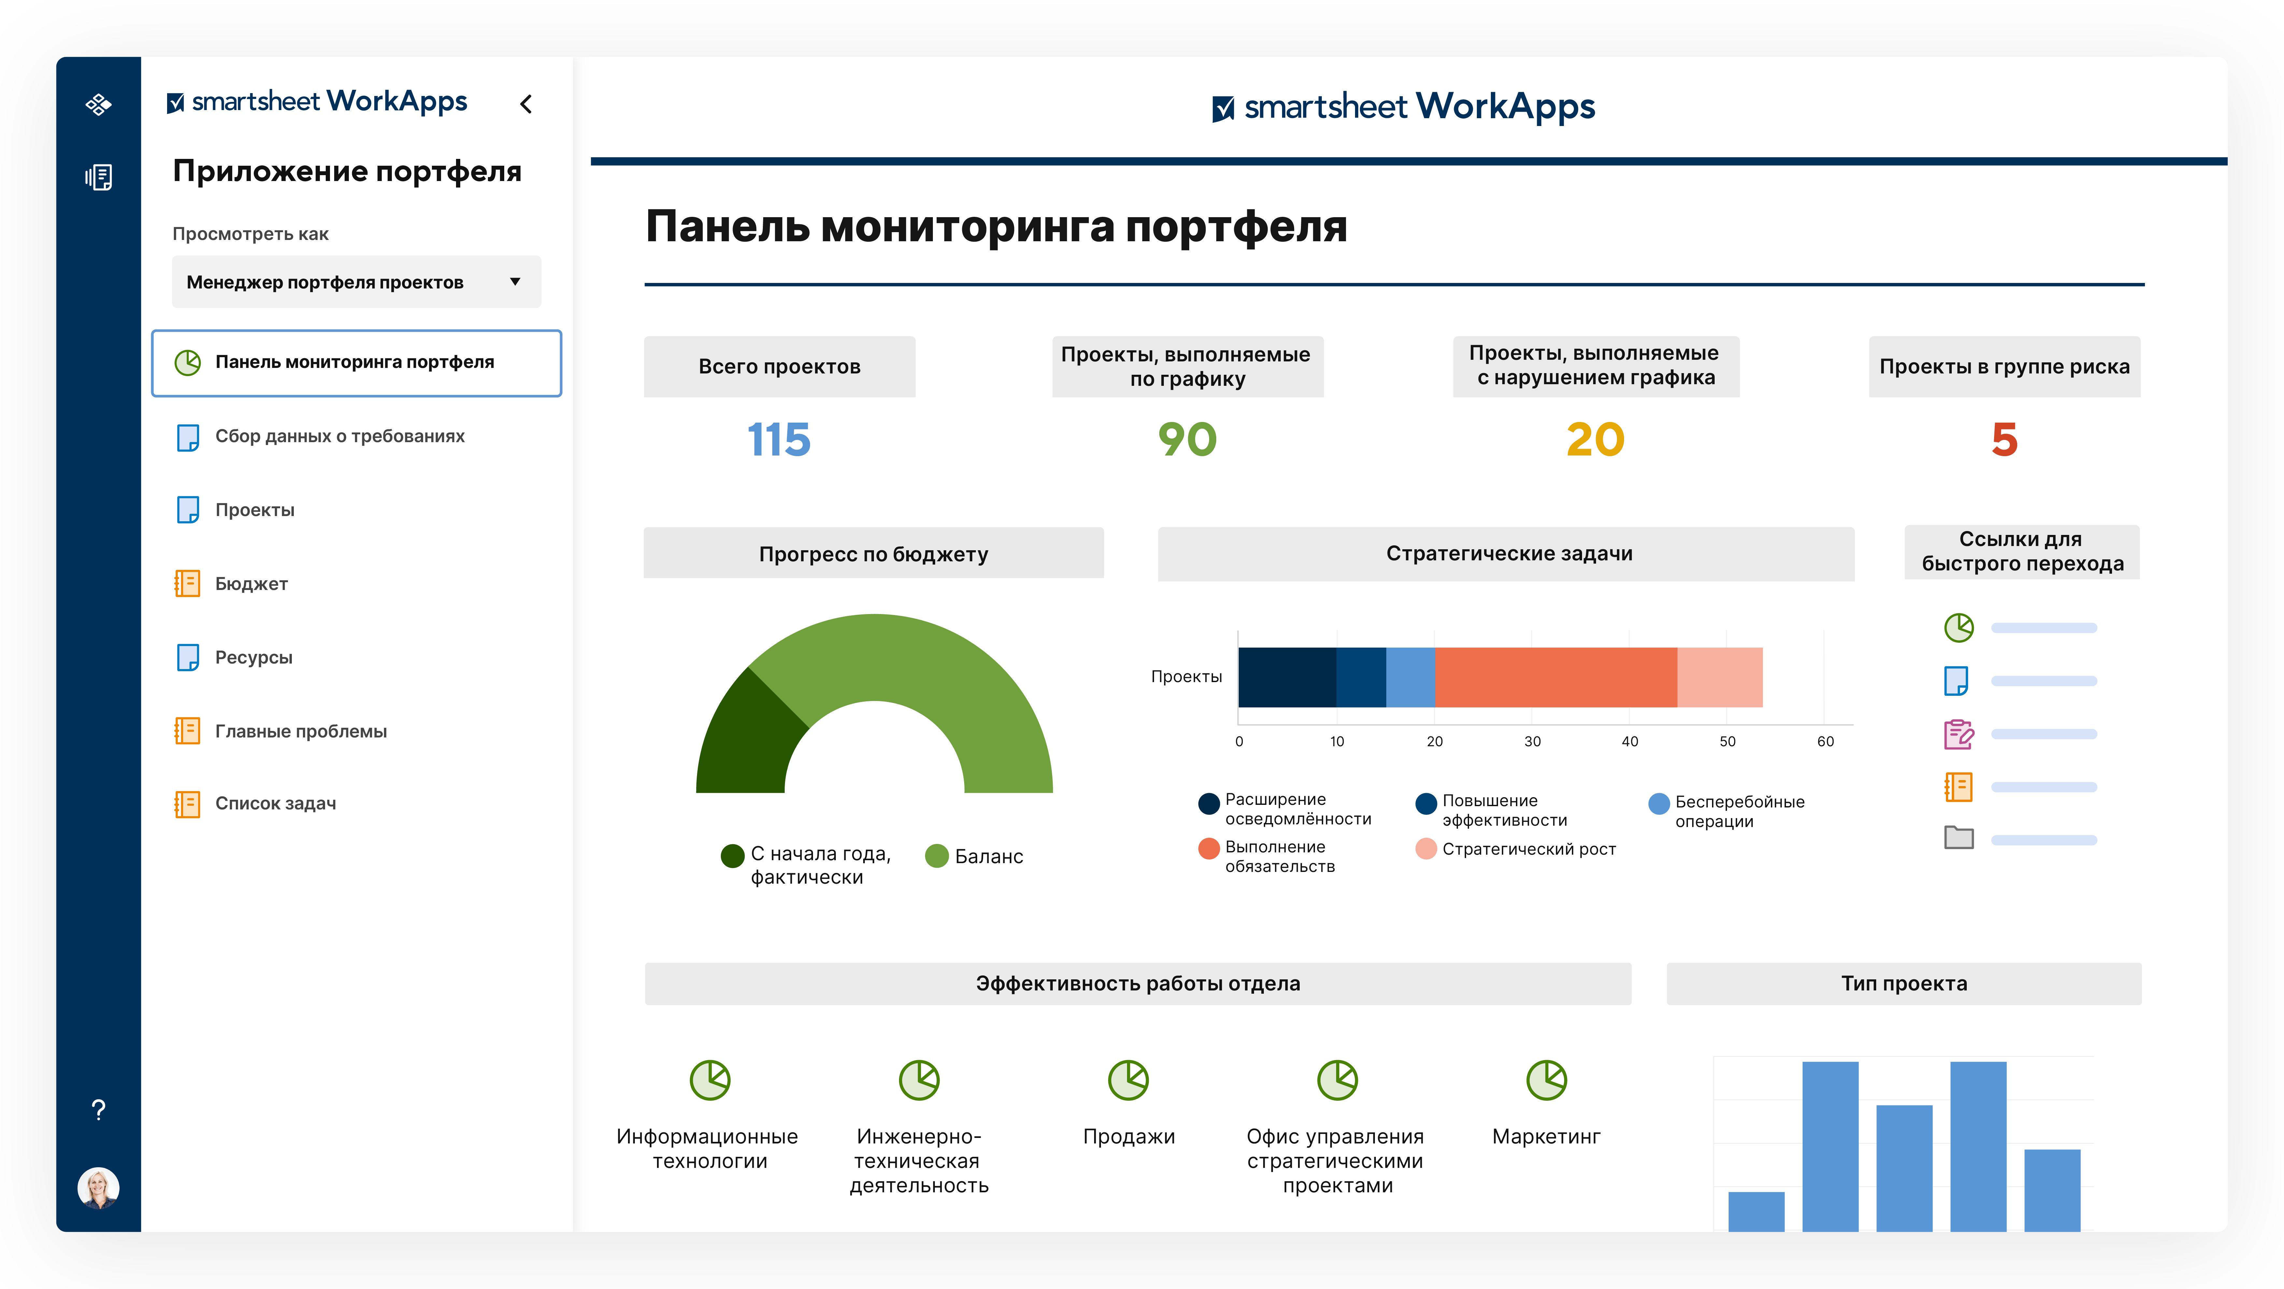Click the 'Расширение осведомлённости' legend swatch
Screen dimensions: 2284x1289
point(1209,804)
